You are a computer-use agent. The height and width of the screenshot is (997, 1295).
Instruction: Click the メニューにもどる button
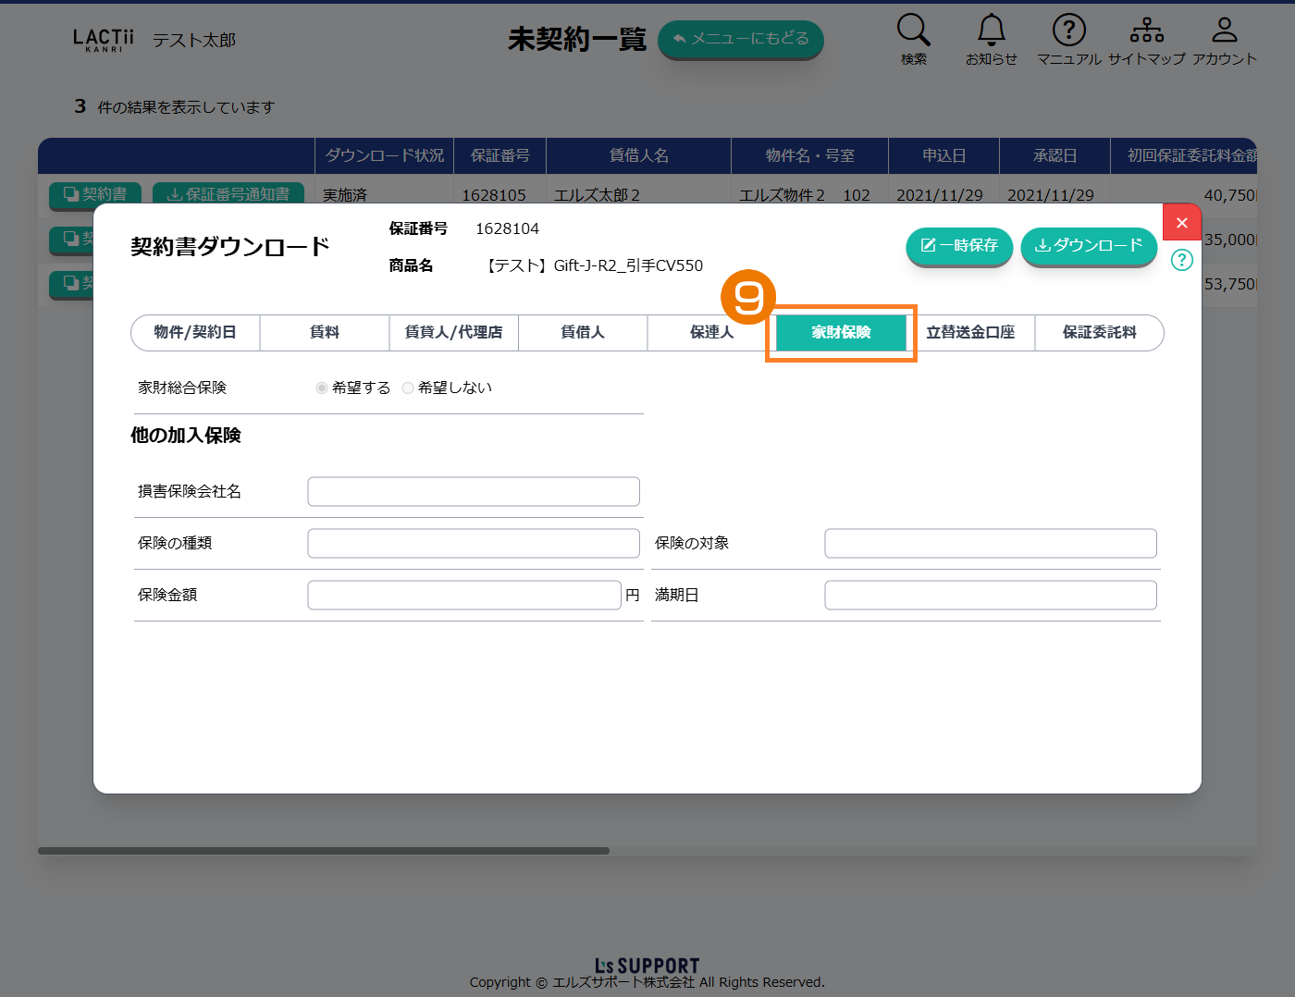(740, 39)
